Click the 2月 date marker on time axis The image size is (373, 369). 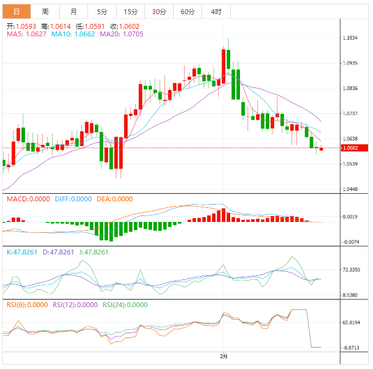click(224, 356)
